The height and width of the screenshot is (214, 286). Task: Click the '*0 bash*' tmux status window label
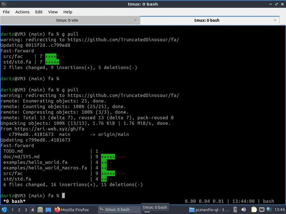tap(14, 201)
